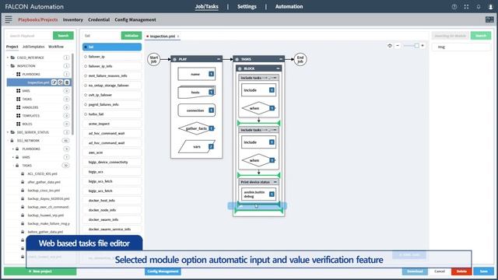Click the delete icon on Inspection.yml row

click(67, 82)
